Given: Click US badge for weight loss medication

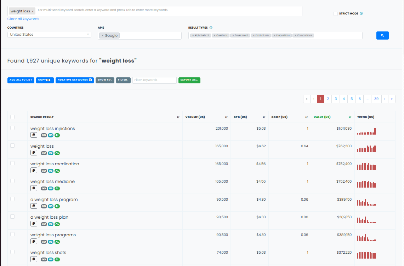Looking at the screenshot, I should click(x=51, y=171).
